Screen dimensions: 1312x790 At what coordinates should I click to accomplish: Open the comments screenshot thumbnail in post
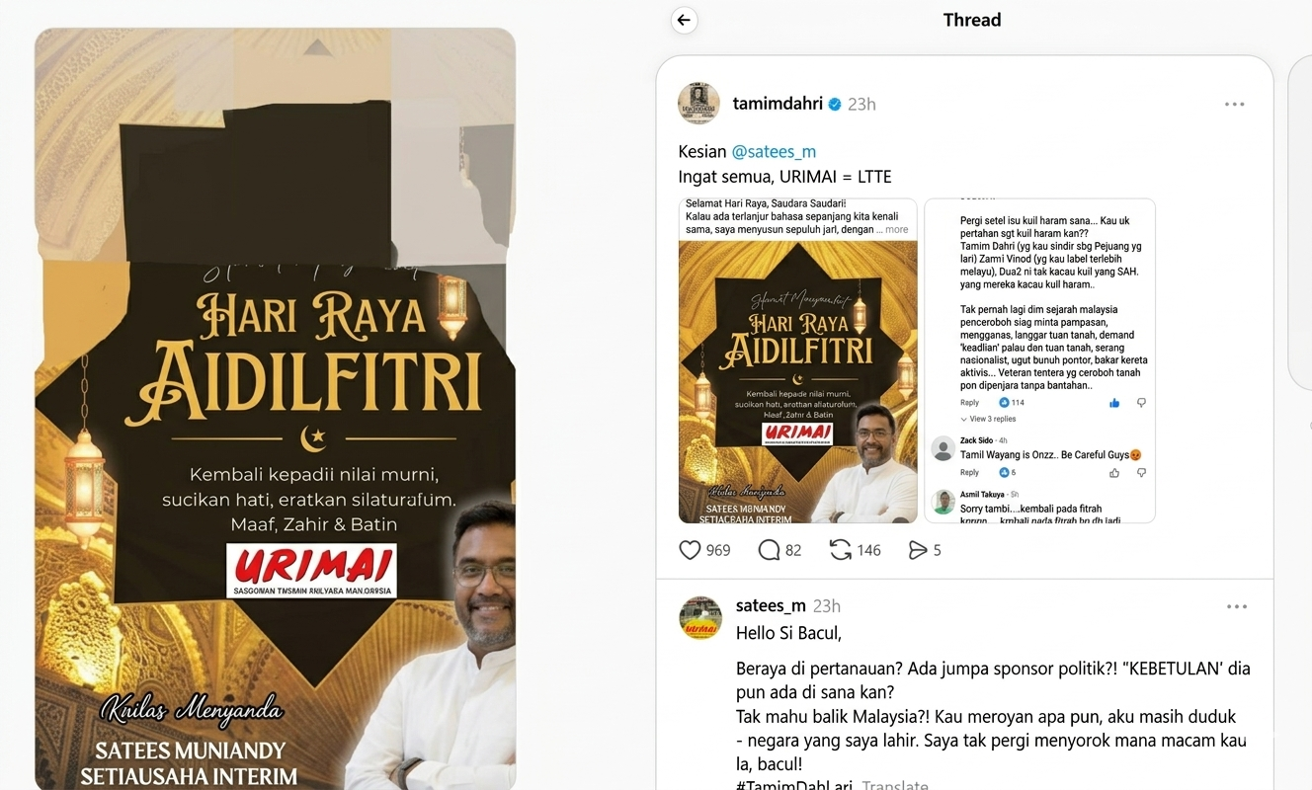(1039, 360)
